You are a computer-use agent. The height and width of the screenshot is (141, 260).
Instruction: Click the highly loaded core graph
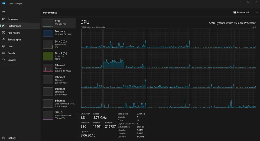113,58
